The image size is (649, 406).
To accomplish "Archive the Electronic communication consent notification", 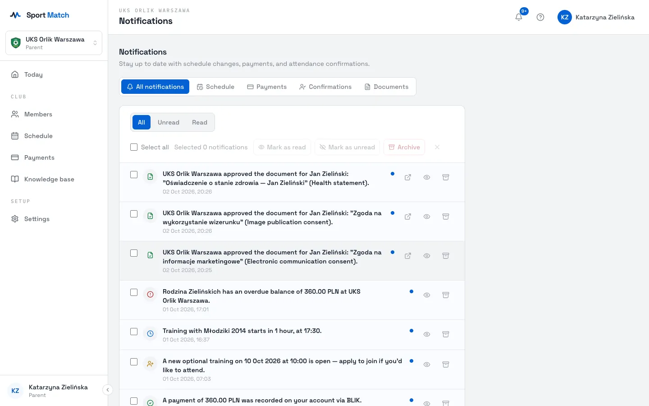I will click(446, 256).
